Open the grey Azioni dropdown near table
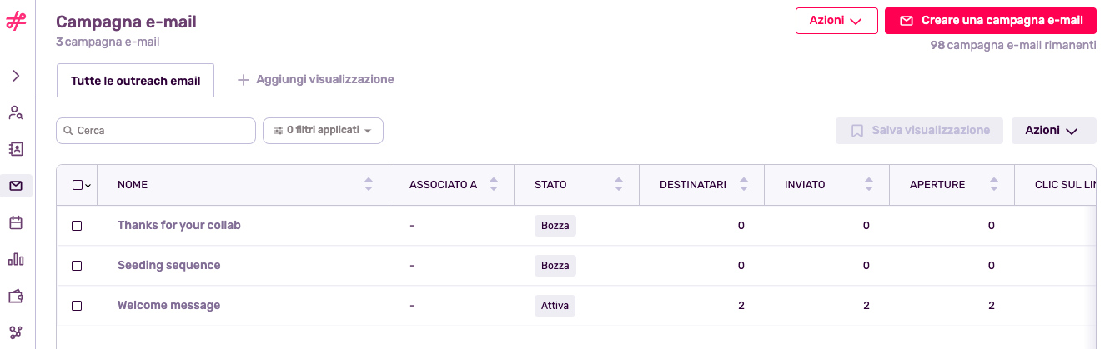The image size is (1115, 349). (x=1053, y=131)
